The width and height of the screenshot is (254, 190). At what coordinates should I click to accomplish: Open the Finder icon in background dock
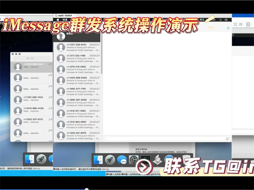coord(30,159)
